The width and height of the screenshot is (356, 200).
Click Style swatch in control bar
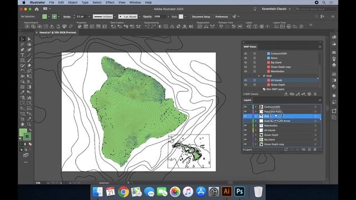pyautogui.click(x=181, y=17)
